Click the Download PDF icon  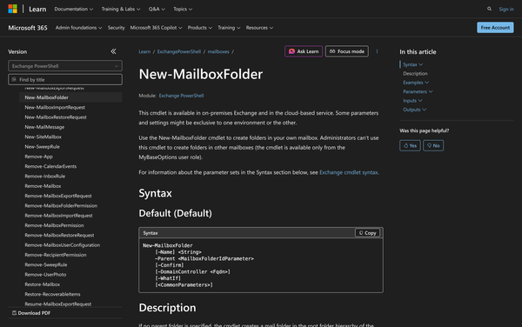[14, 313]
